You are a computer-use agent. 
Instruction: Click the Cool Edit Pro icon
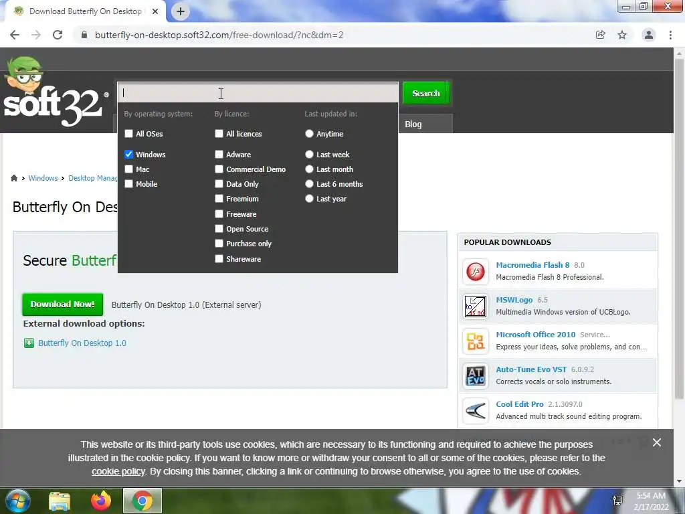(x=476, y=411)
